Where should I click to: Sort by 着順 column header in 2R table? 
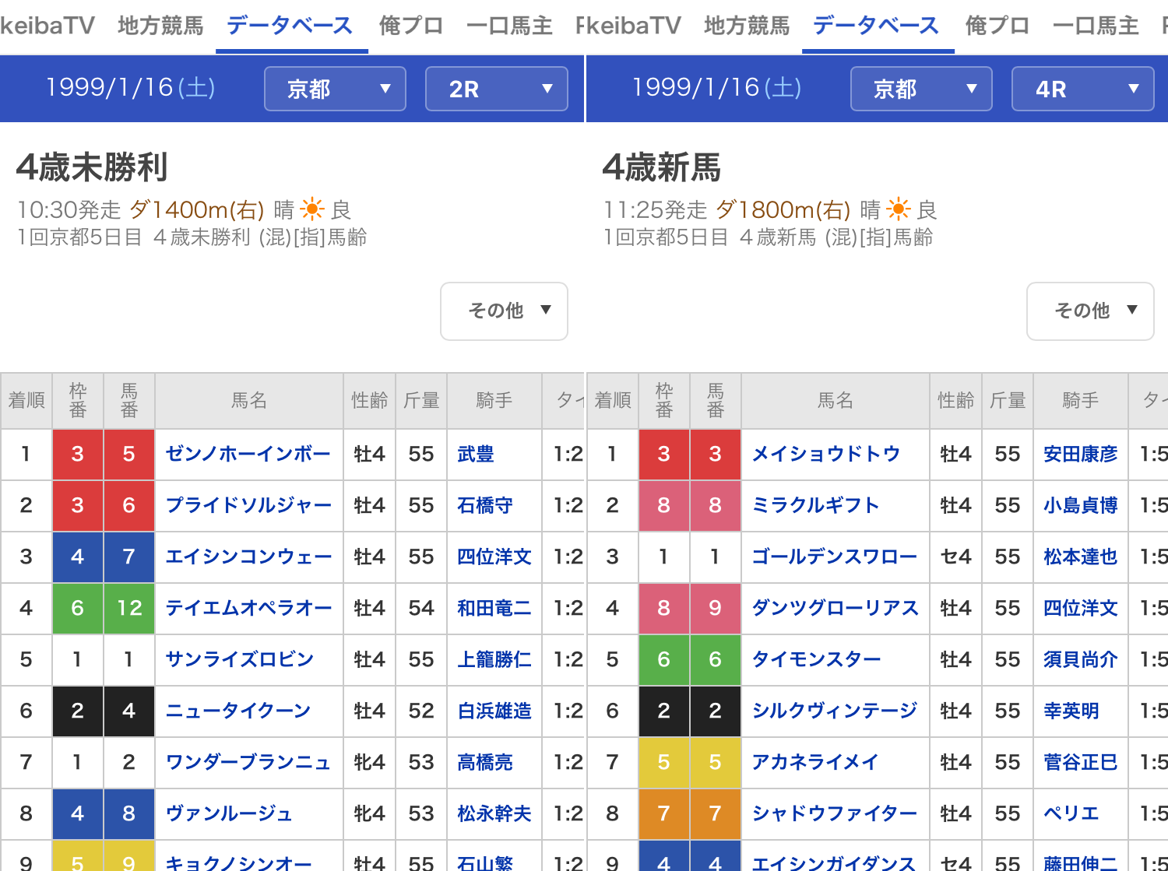[26, 400]
